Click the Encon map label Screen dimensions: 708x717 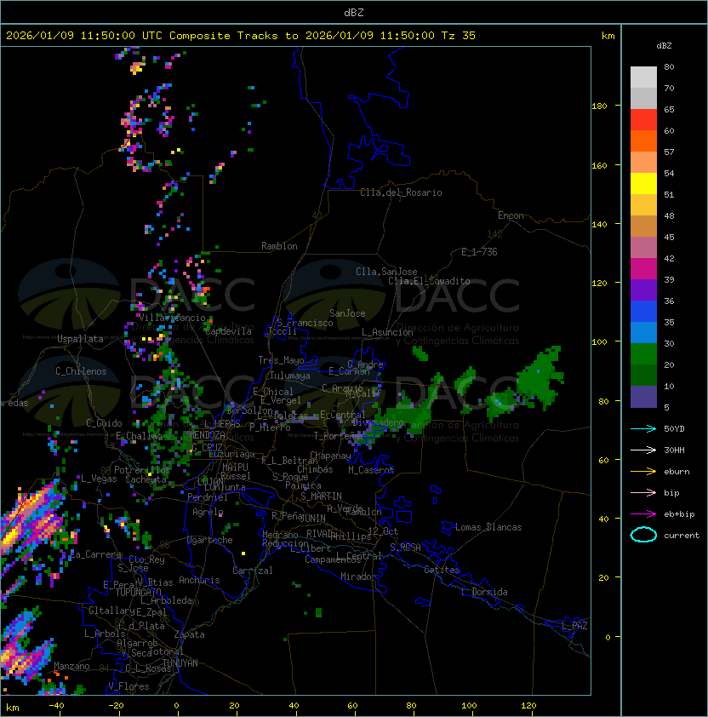click(511, 215)
